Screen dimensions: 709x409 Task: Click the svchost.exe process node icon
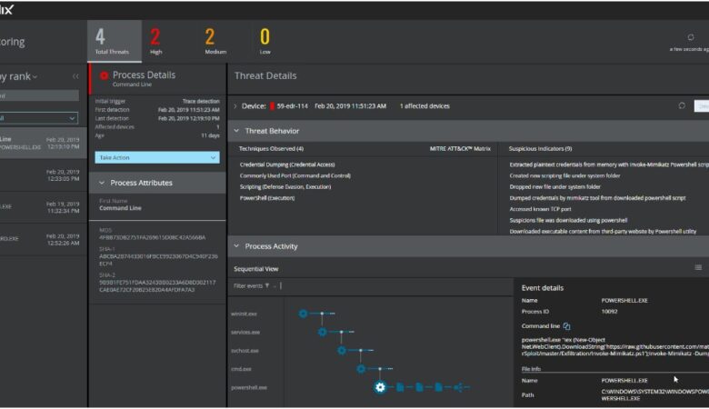(x=342, y=350)
